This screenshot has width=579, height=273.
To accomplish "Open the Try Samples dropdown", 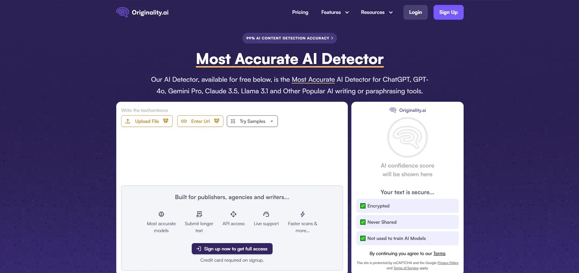I will coord(252,121).
